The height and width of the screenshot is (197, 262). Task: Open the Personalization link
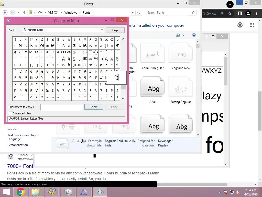18,145
